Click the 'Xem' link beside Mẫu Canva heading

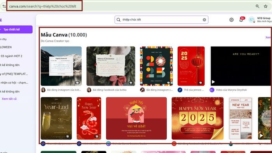(x=268, y=37)
